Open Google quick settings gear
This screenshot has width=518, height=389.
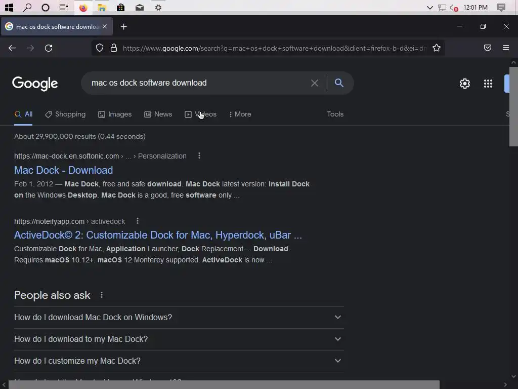click(465, 84)
